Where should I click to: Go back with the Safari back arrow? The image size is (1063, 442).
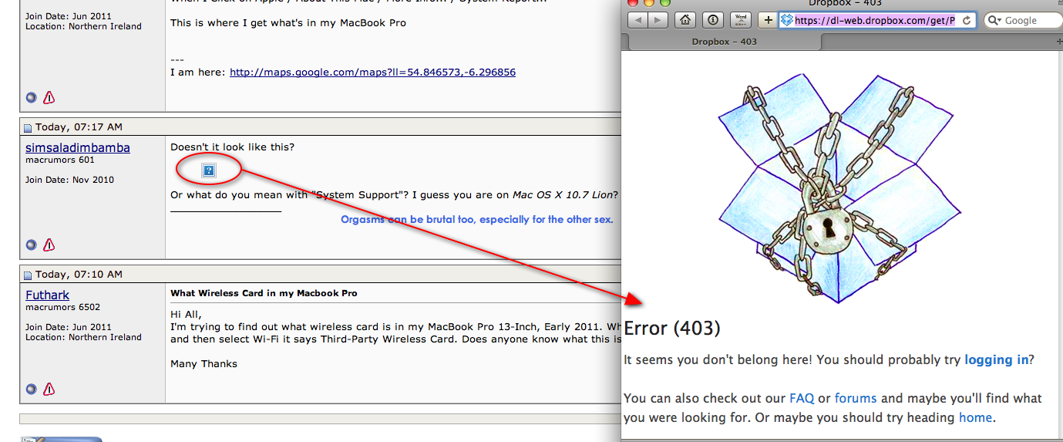point(638,20)
